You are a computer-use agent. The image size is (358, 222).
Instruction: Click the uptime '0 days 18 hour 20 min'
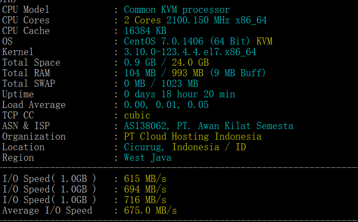click(x=179, y=94)
